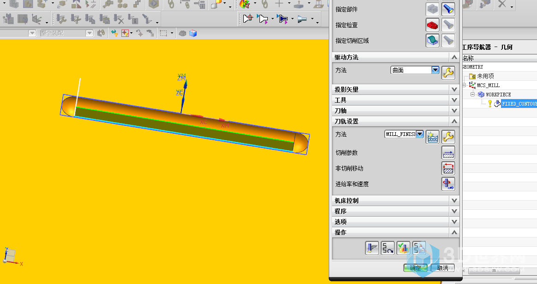Expand the 刀轴 section
This screenshot has height=284, width=537.
click(454, 111)
